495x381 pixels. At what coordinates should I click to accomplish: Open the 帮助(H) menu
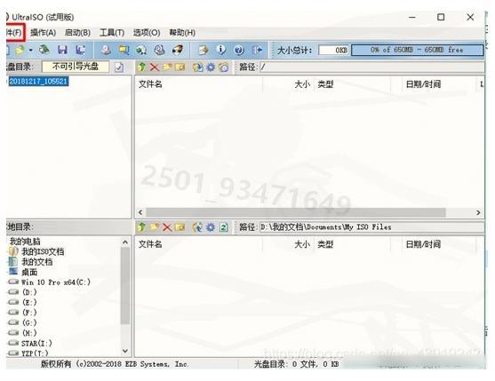(x=182, y=33)
